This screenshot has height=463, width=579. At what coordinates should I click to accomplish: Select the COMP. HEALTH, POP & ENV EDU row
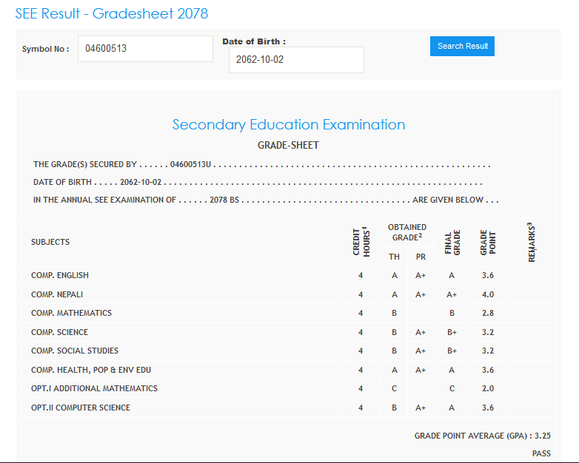(x=91, y=370)
